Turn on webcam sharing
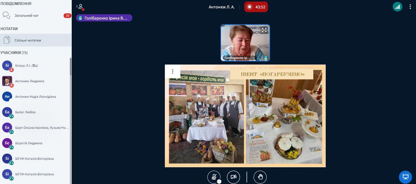Viewport: 416px width, 184px height. tap(233, 177)
